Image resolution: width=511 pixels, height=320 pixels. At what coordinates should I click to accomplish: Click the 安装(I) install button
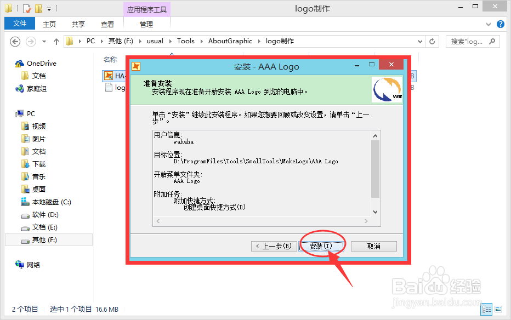click(x=321, y=246)
